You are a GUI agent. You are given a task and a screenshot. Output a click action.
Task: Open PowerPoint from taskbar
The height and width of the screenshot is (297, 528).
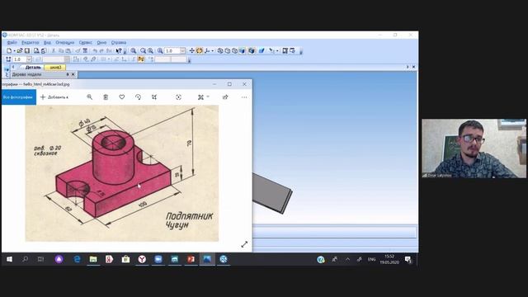(191, 259)
